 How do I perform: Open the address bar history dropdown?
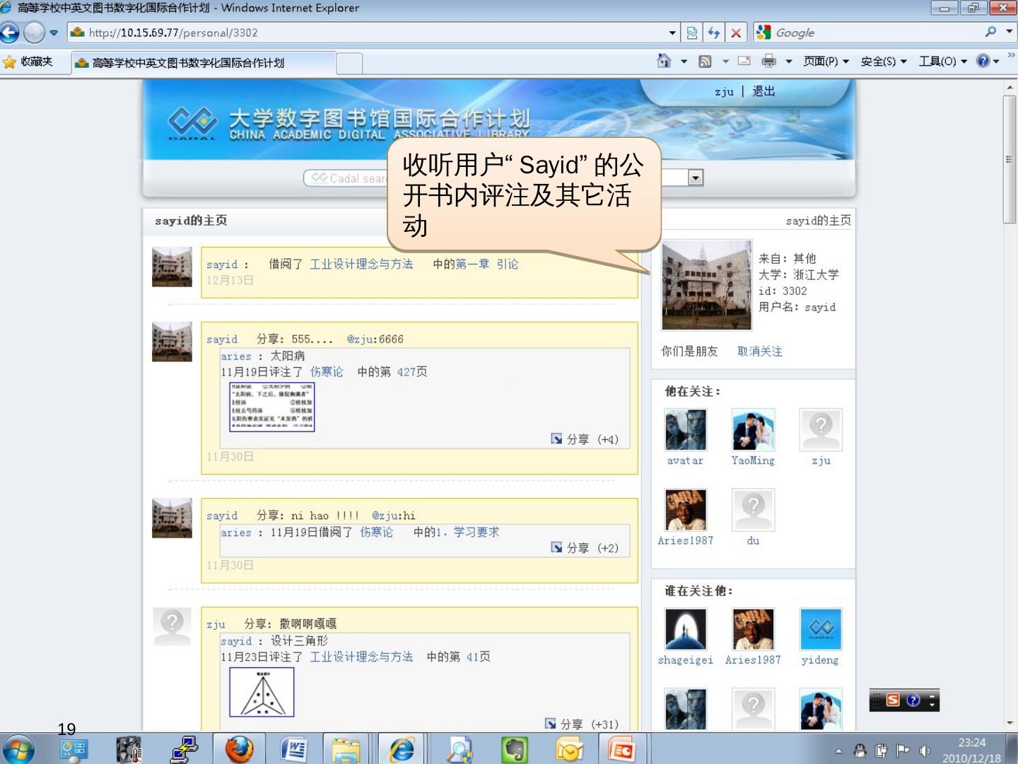(x=672, y=33)
